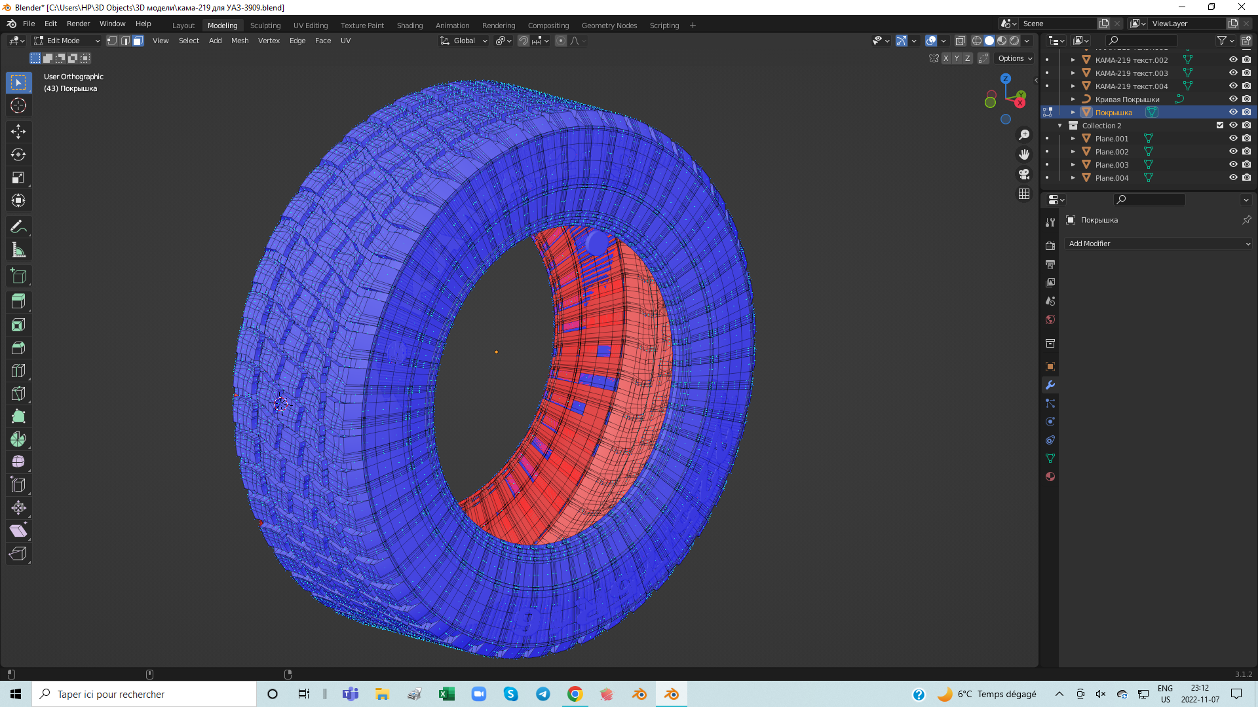Open the Material properties tab
This screenshot has height=707, width=1258.
[1050, 477]
